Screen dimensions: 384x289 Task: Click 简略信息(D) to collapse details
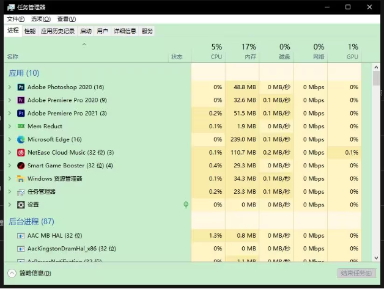[x=35, y=273]
